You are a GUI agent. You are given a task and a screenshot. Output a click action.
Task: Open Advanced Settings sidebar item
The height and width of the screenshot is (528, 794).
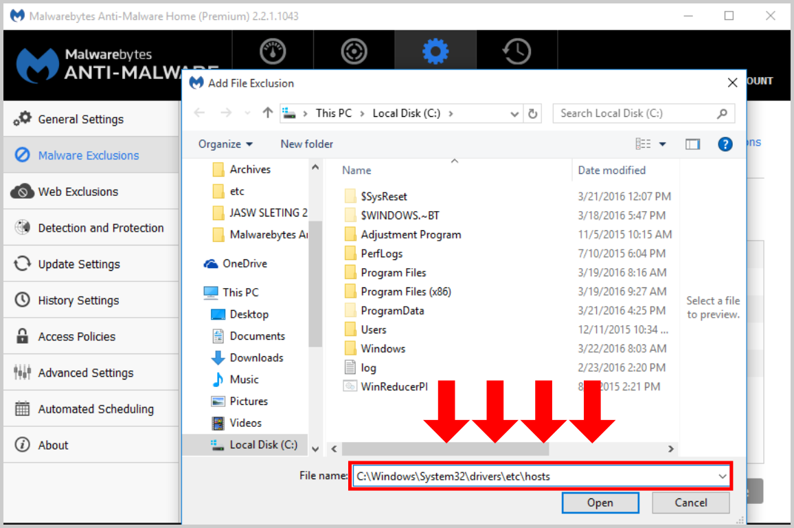point(91,373)
